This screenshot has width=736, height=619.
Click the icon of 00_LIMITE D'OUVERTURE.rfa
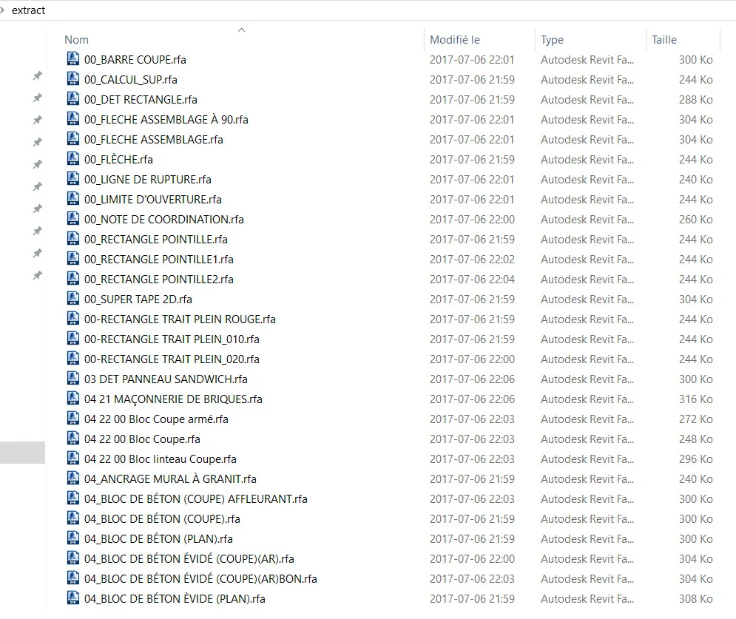point(73,198)
